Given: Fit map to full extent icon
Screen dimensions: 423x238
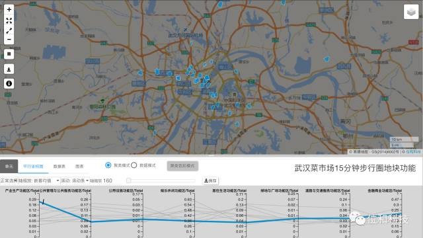Looking at the screenshot, I should click(x=9, y=20).
